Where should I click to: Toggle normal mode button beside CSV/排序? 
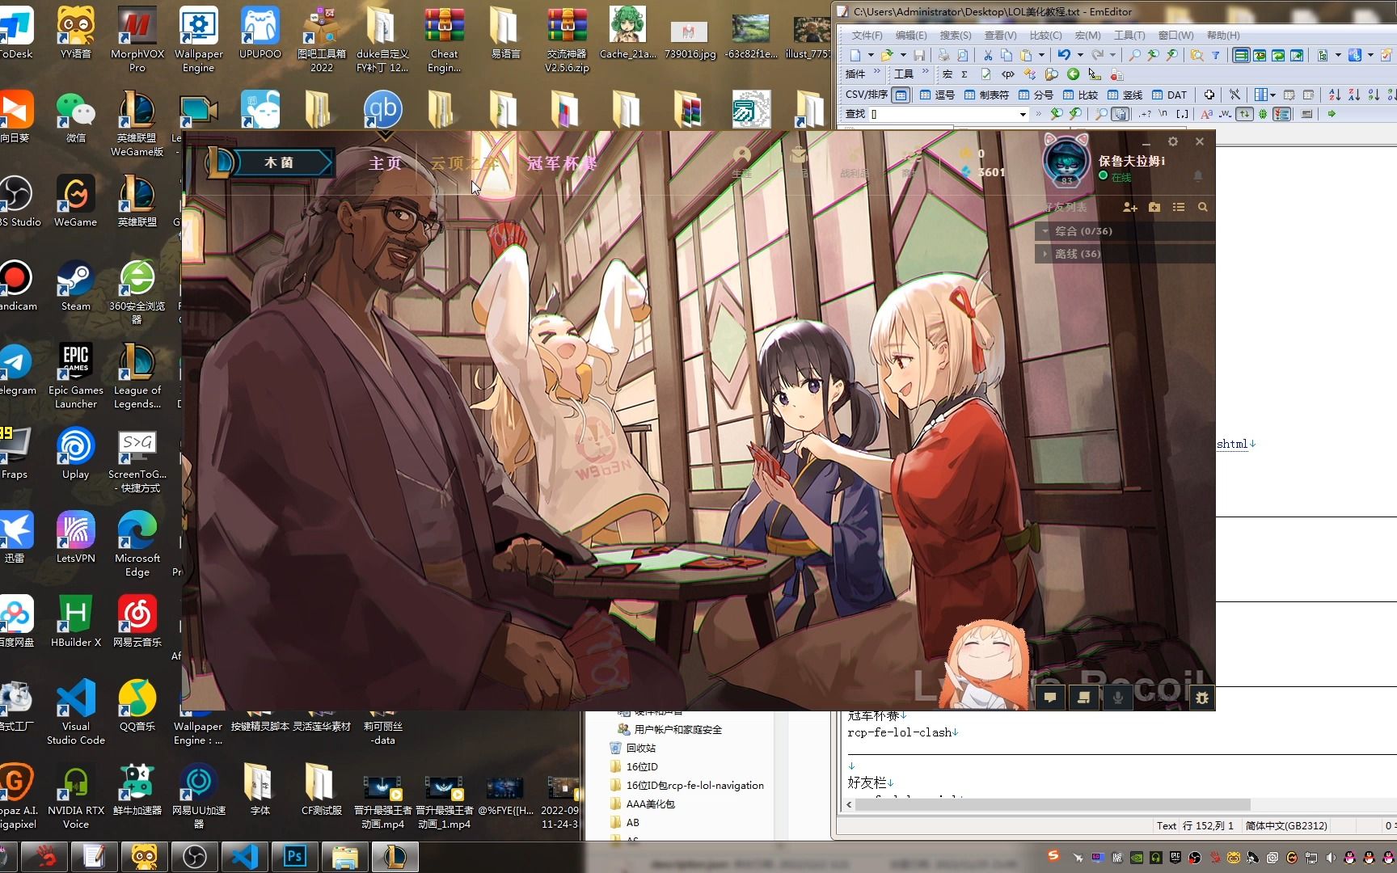click(x=901, y=95)
